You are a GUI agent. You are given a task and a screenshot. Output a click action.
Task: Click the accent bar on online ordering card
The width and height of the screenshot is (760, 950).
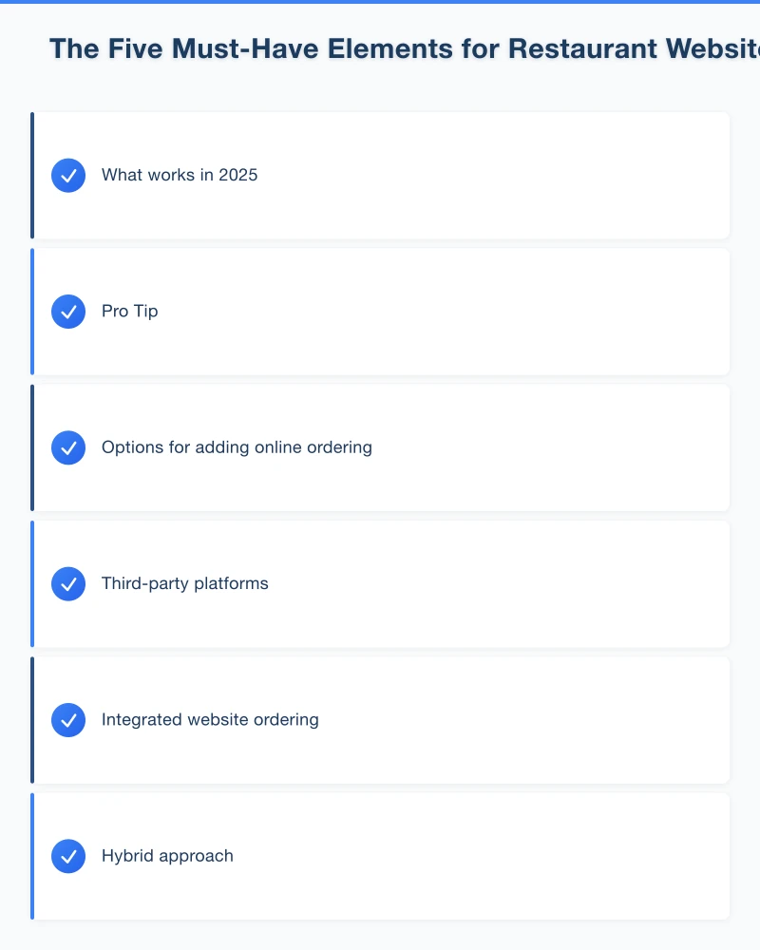tap(32, 447)
